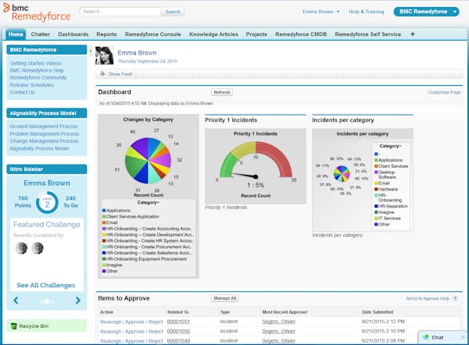Image resolution: width=469 pixels, height=345 pixels.
Task: Click the Items to Approve Help question icon
Action: pyautogui.click(x=455, y=298)
